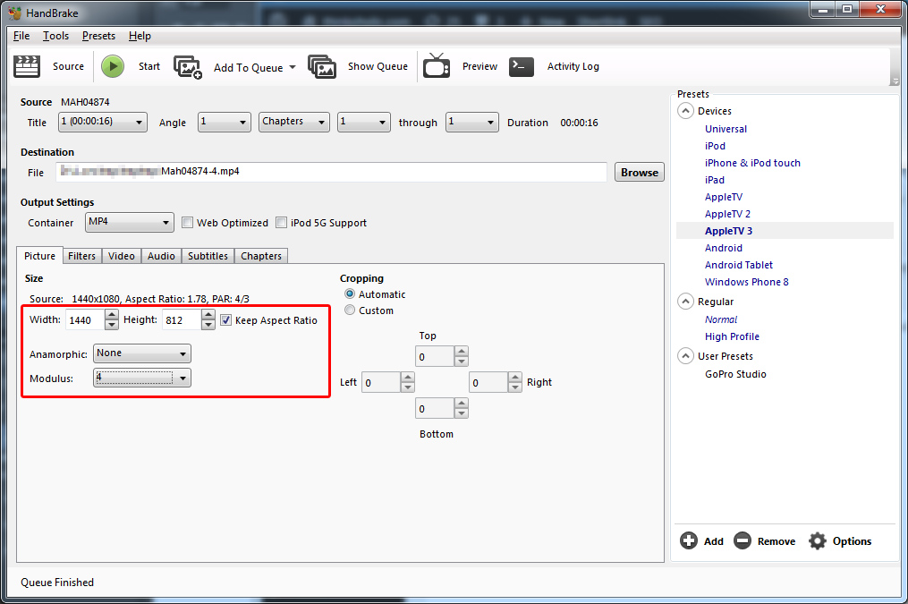Uncheck Keep Aspect Ratio
The width and height of the screenshot is (908, 604).
226,320
